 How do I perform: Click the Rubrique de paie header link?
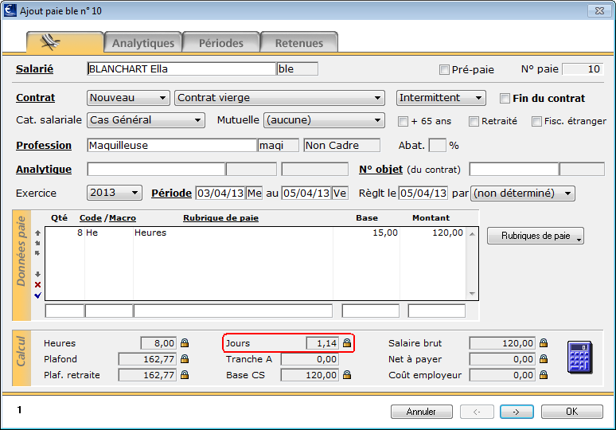click(x=220, y=217)
